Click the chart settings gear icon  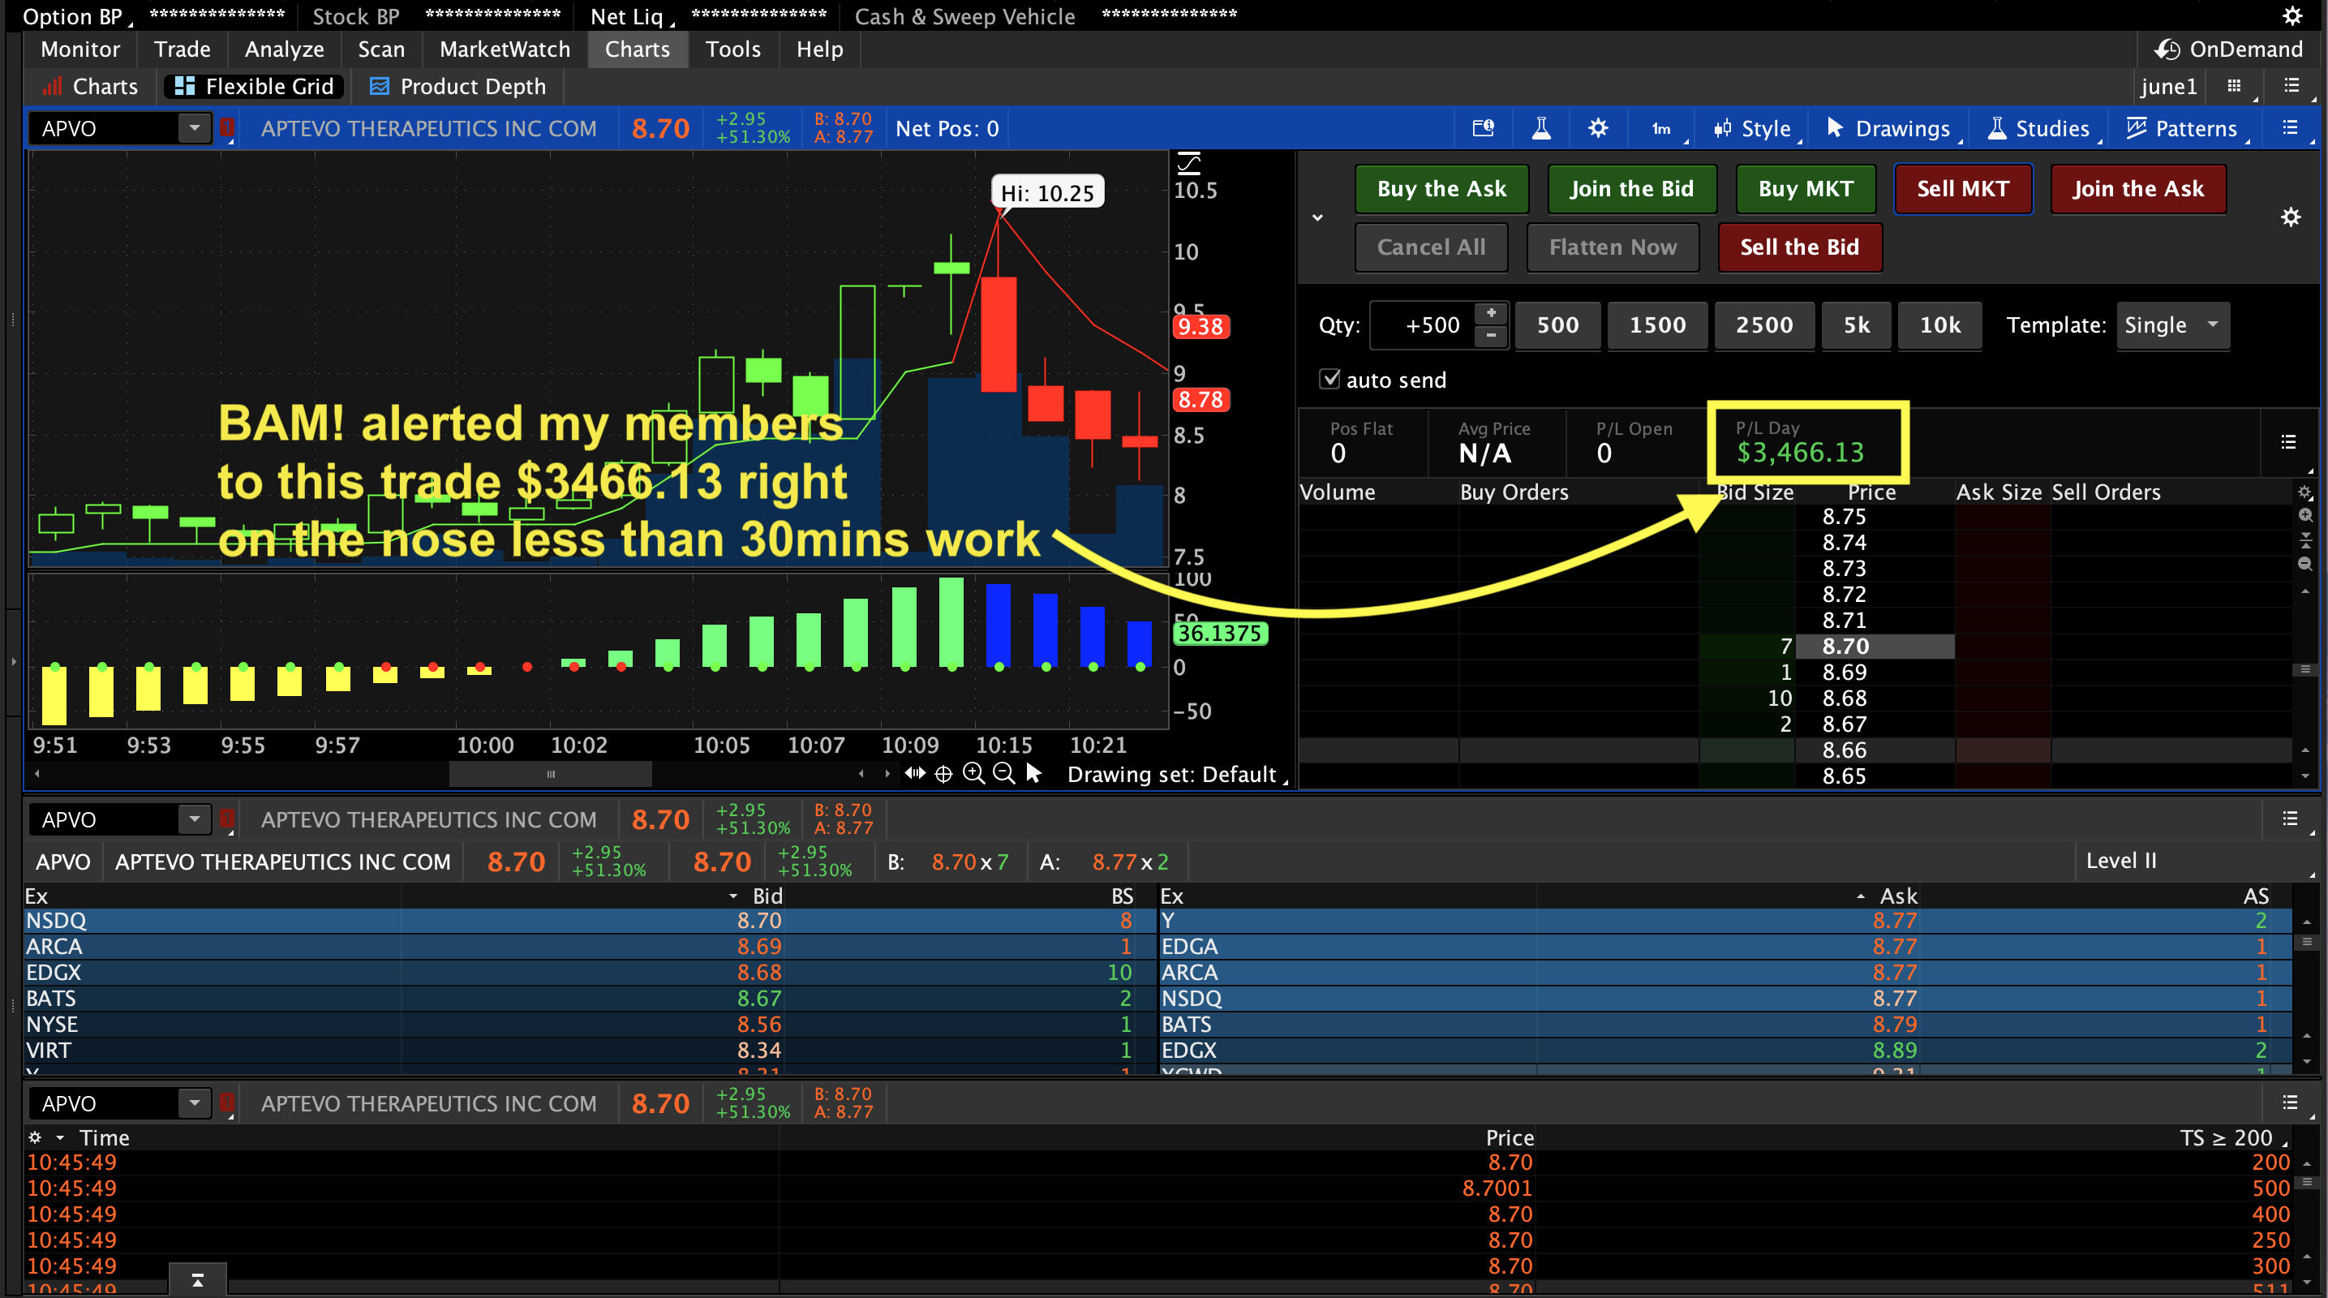click(1598, 128)
